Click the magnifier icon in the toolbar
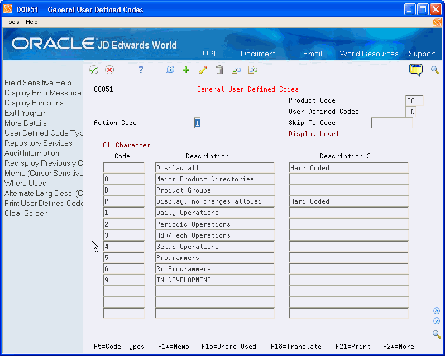Viewport: 445px width, 356px height. click(435, 70)
